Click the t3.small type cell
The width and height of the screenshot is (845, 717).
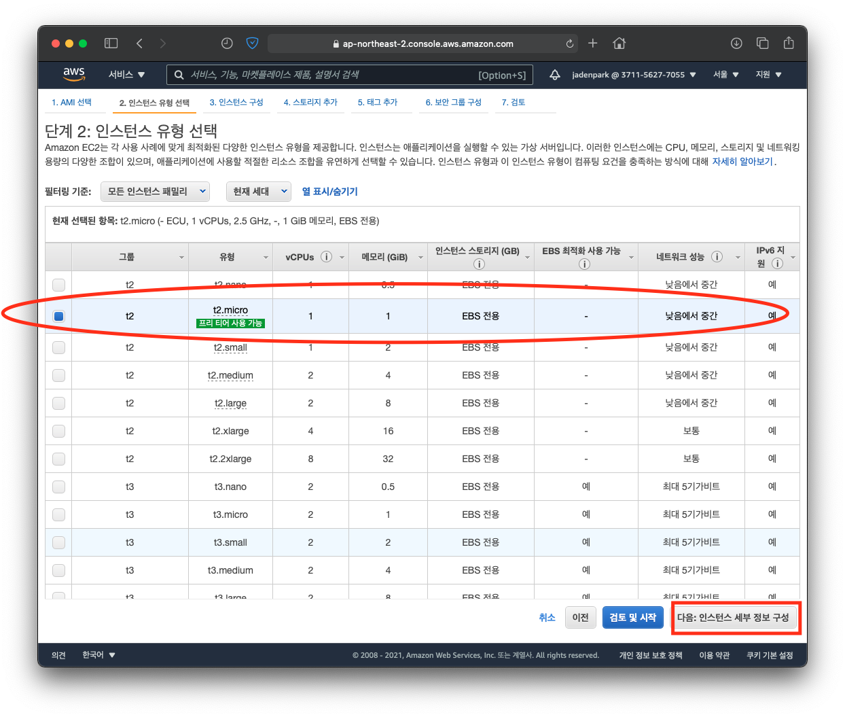[230, 542]
